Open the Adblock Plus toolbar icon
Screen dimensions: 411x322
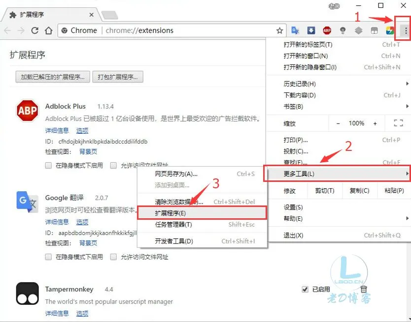(x=327, y=30)
